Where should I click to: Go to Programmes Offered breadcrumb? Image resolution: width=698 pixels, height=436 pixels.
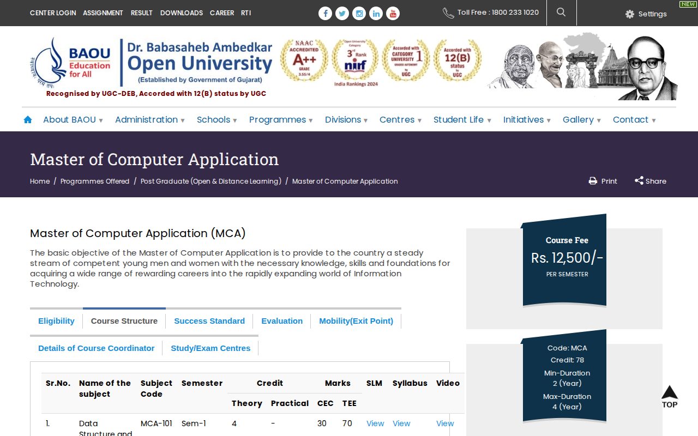point(95,181)
